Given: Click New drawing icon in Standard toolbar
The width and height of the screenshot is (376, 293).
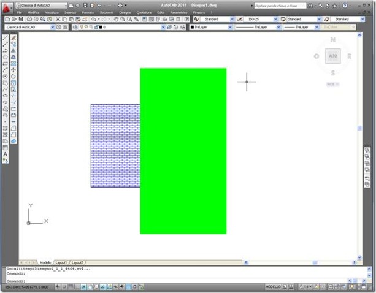Looking at the screenshot, I should 7,19.
